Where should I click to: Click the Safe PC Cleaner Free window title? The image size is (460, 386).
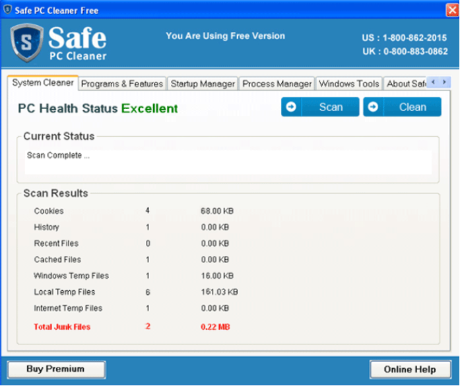(x=57, y=11)
